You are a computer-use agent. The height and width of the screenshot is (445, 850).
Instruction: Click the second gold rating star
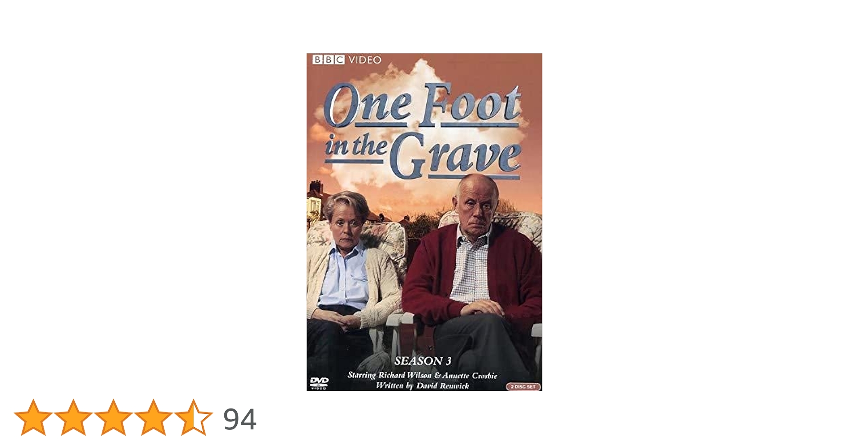(73, 417)
